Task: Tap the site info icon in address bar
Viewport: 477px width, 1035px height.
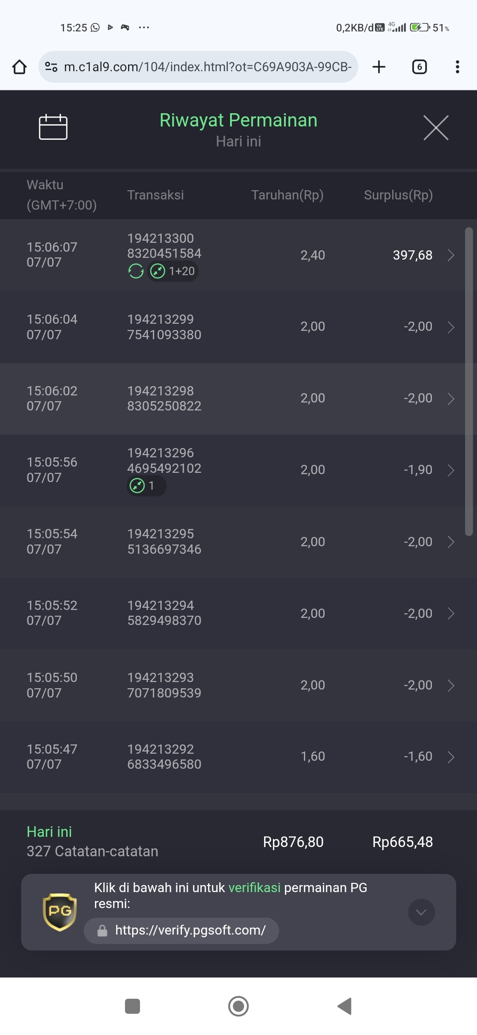Action: click(51, 67)
